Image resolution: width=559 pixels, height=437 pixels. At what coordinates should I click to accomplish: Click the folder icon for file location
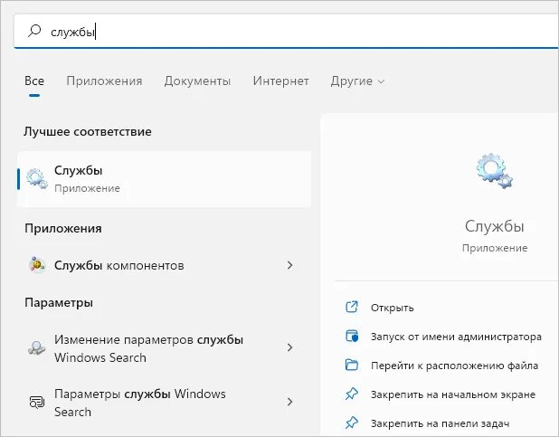[352, 365]
